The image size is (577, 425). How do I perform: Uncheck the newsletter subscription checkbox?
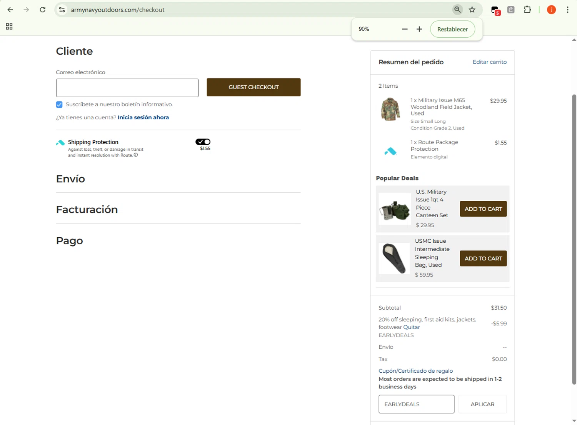[x=59, y=105]
